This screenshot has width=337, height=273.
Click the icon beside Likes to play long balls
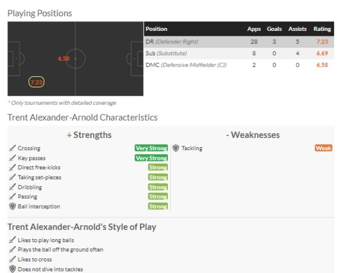pos(12,240)
